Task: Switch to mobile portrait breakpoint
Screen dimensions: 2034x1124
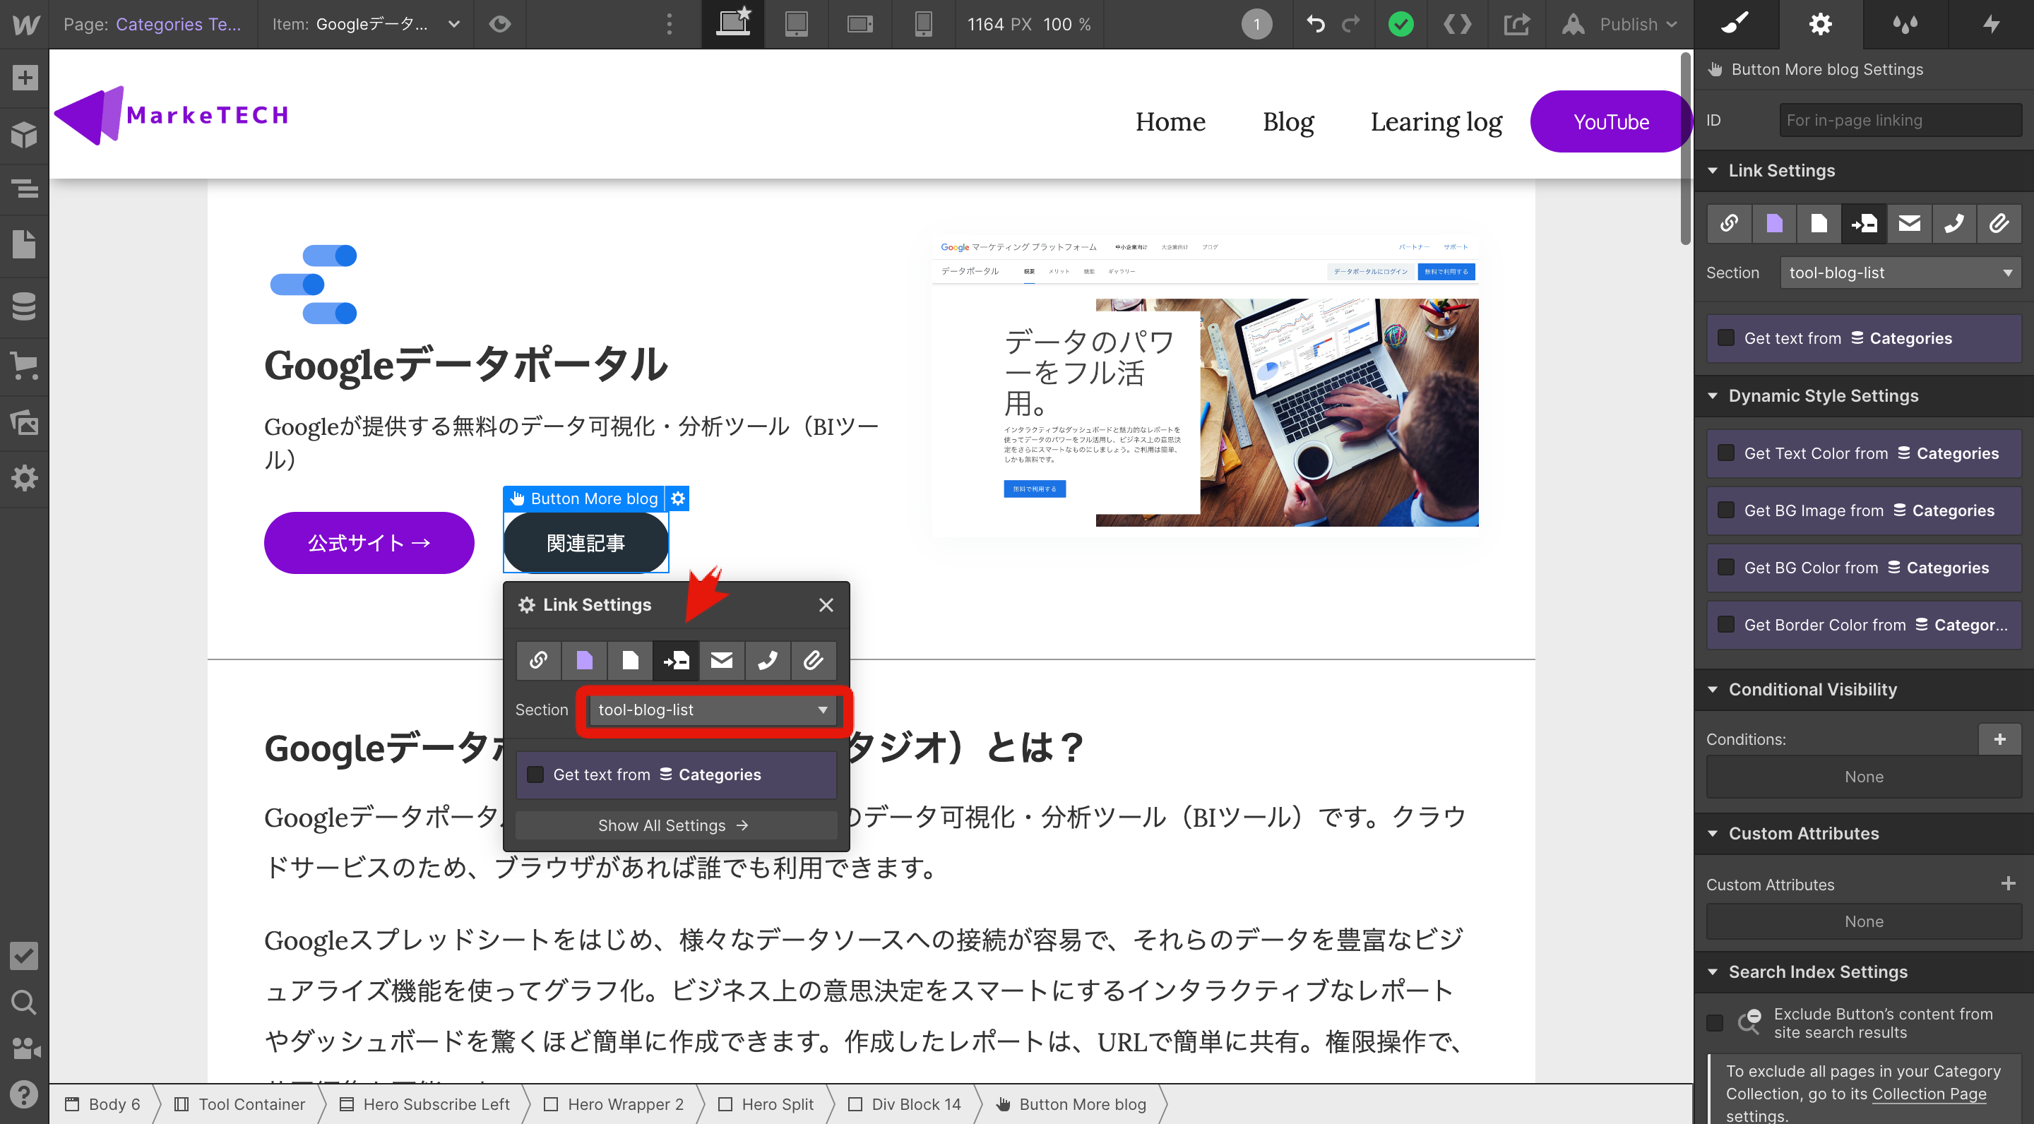Action: tap(922, 24)
